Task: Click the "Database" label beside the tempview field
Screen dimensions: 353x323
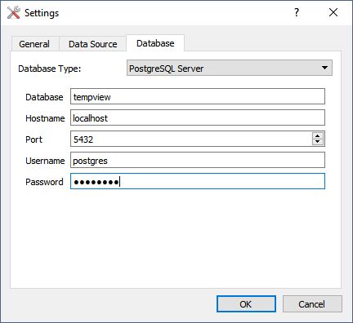Action: [44, 97]
